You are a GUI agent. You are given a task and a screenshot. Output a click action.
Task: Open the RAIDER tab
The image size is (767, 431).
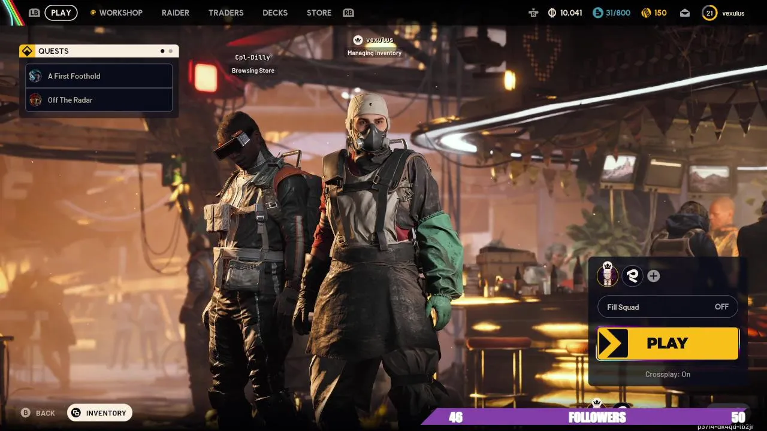pyautogui.click(x=176, y=13)
